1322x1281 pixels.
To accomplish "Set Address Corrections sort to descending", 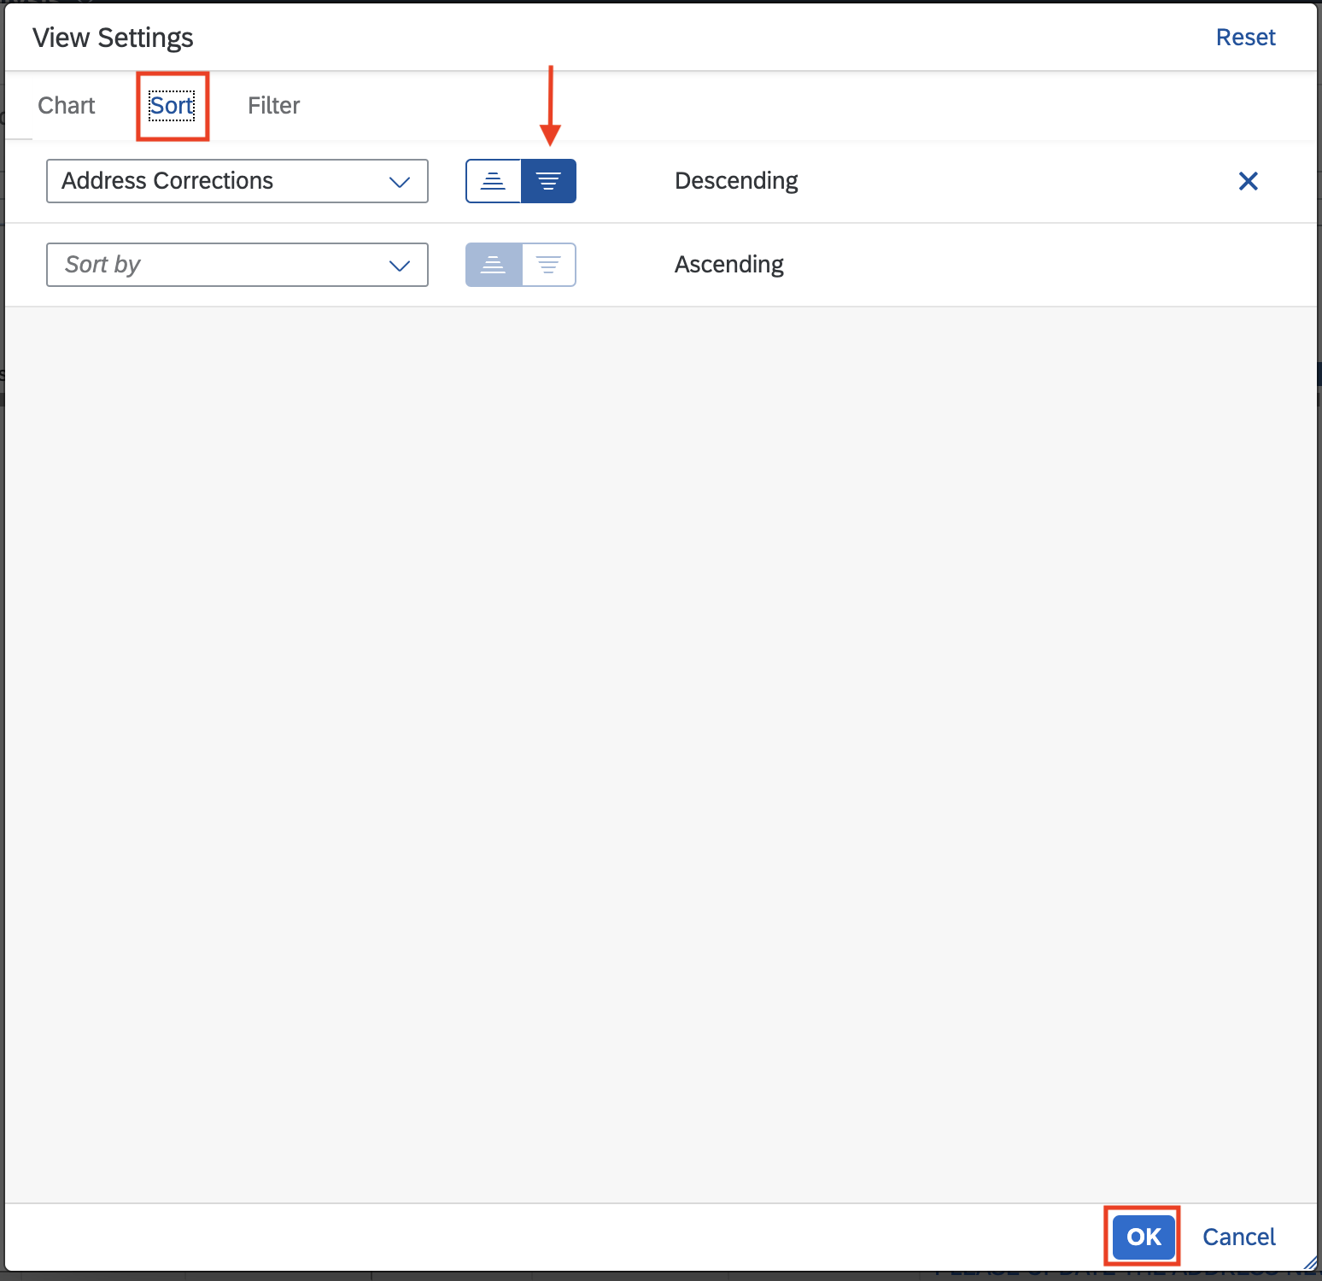I will click(548, 181).
